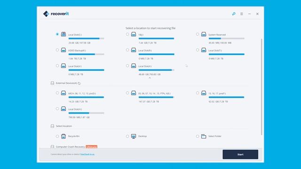Viewport: 301px width, 169px height.
Task: Select the ARCH external drive radio button
Action: (57, 93)
